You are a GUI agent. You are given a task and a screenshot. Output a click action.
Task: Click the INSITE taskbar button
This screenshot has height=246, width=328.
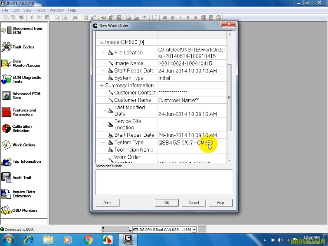point(128,240)
